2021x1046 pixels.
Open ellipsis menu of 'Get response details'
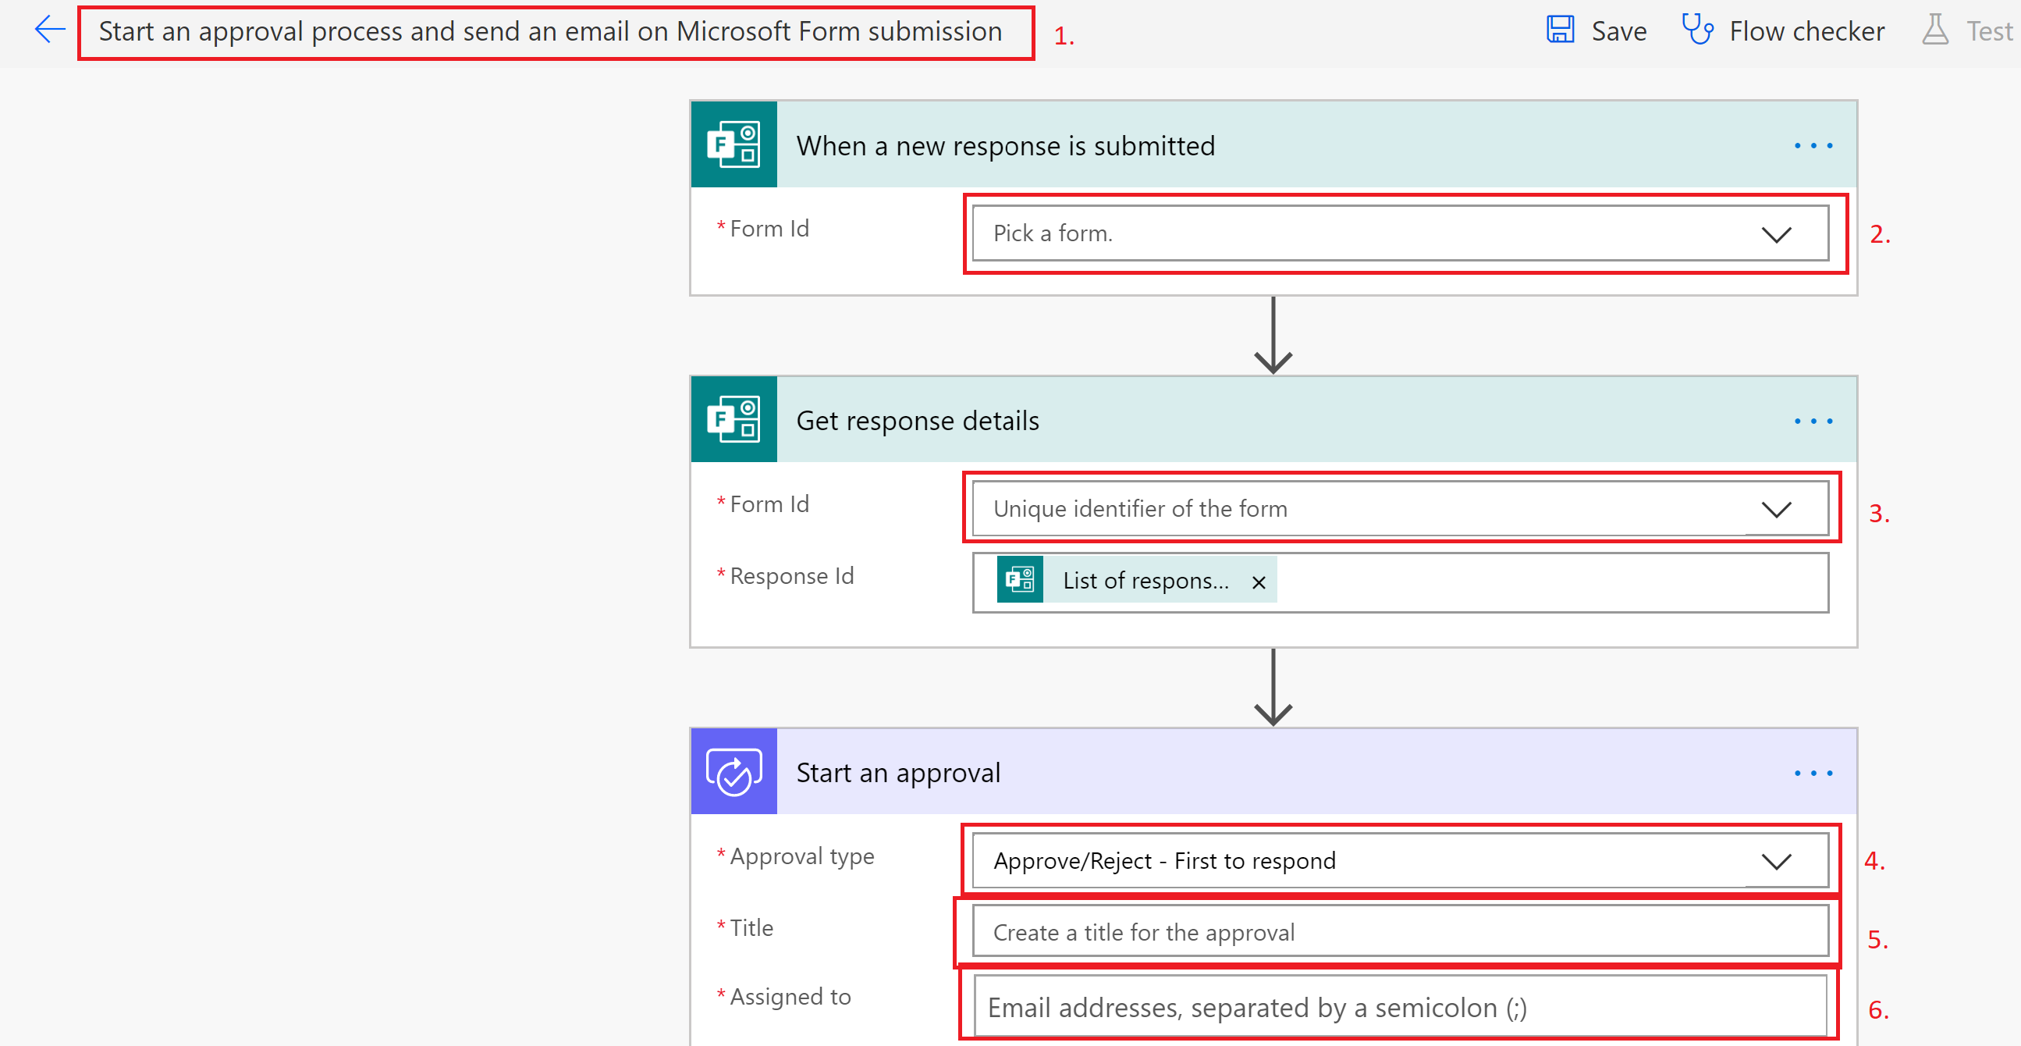pos(1813,422)
